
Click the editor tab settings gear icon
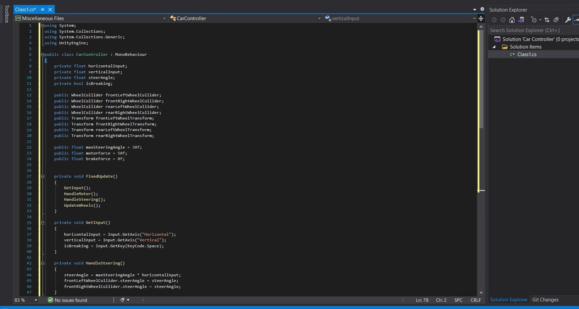point(482,9)
